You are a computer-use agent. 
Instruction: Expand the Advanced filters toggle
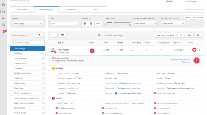198,17
